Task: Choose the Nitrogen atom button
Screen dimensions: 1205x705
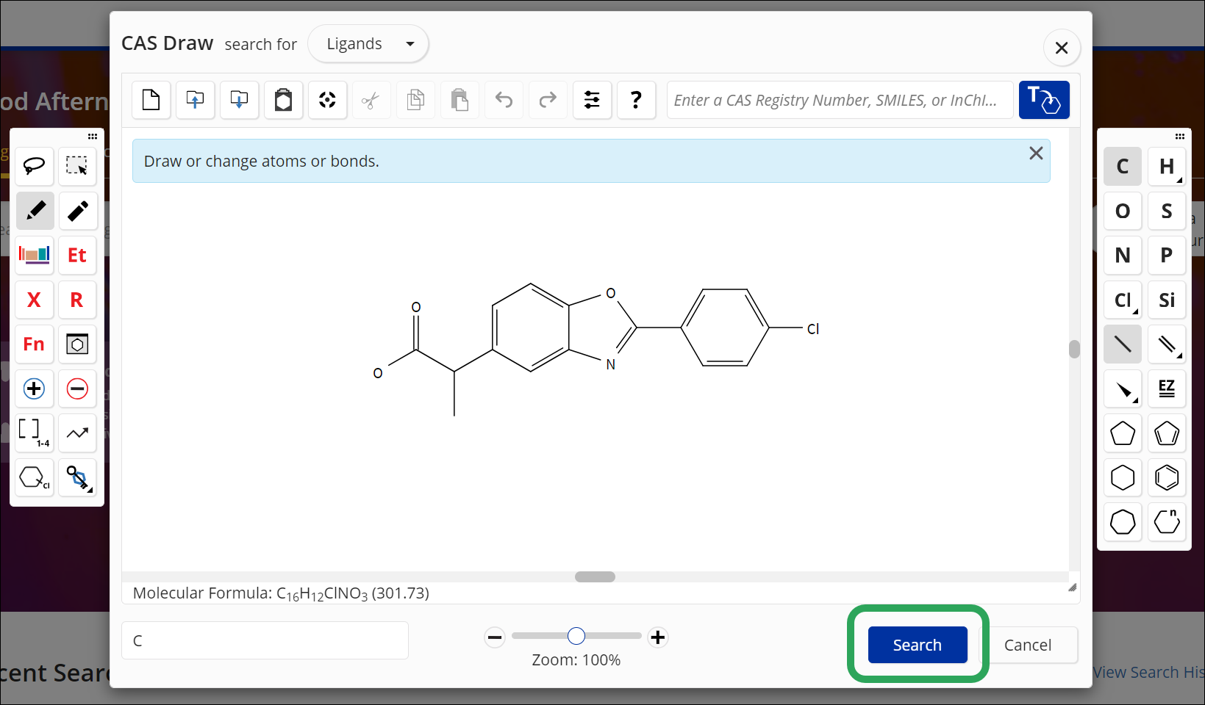Action: coord(1122,256)
